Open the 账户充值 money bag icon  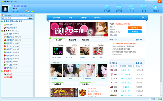click(119, 7)
